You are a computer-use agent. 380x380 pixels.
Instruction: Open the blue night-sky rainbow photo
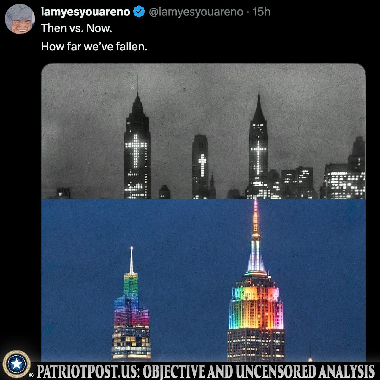click(203, 280)
